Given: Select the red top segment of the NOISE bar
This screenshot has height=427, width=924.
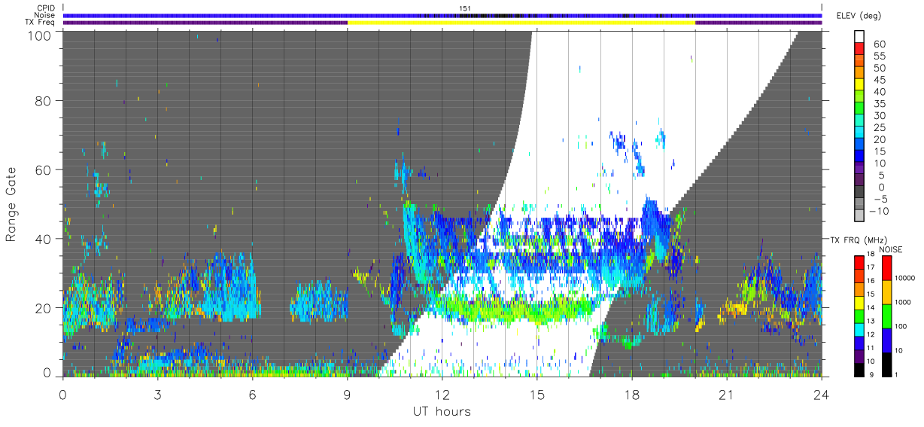Looking at the screenshot, I should [x=888, y=268].
